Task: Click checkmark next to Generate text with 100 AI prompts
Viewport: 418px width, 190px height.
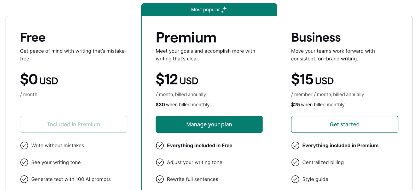Action: click(24, 179)
